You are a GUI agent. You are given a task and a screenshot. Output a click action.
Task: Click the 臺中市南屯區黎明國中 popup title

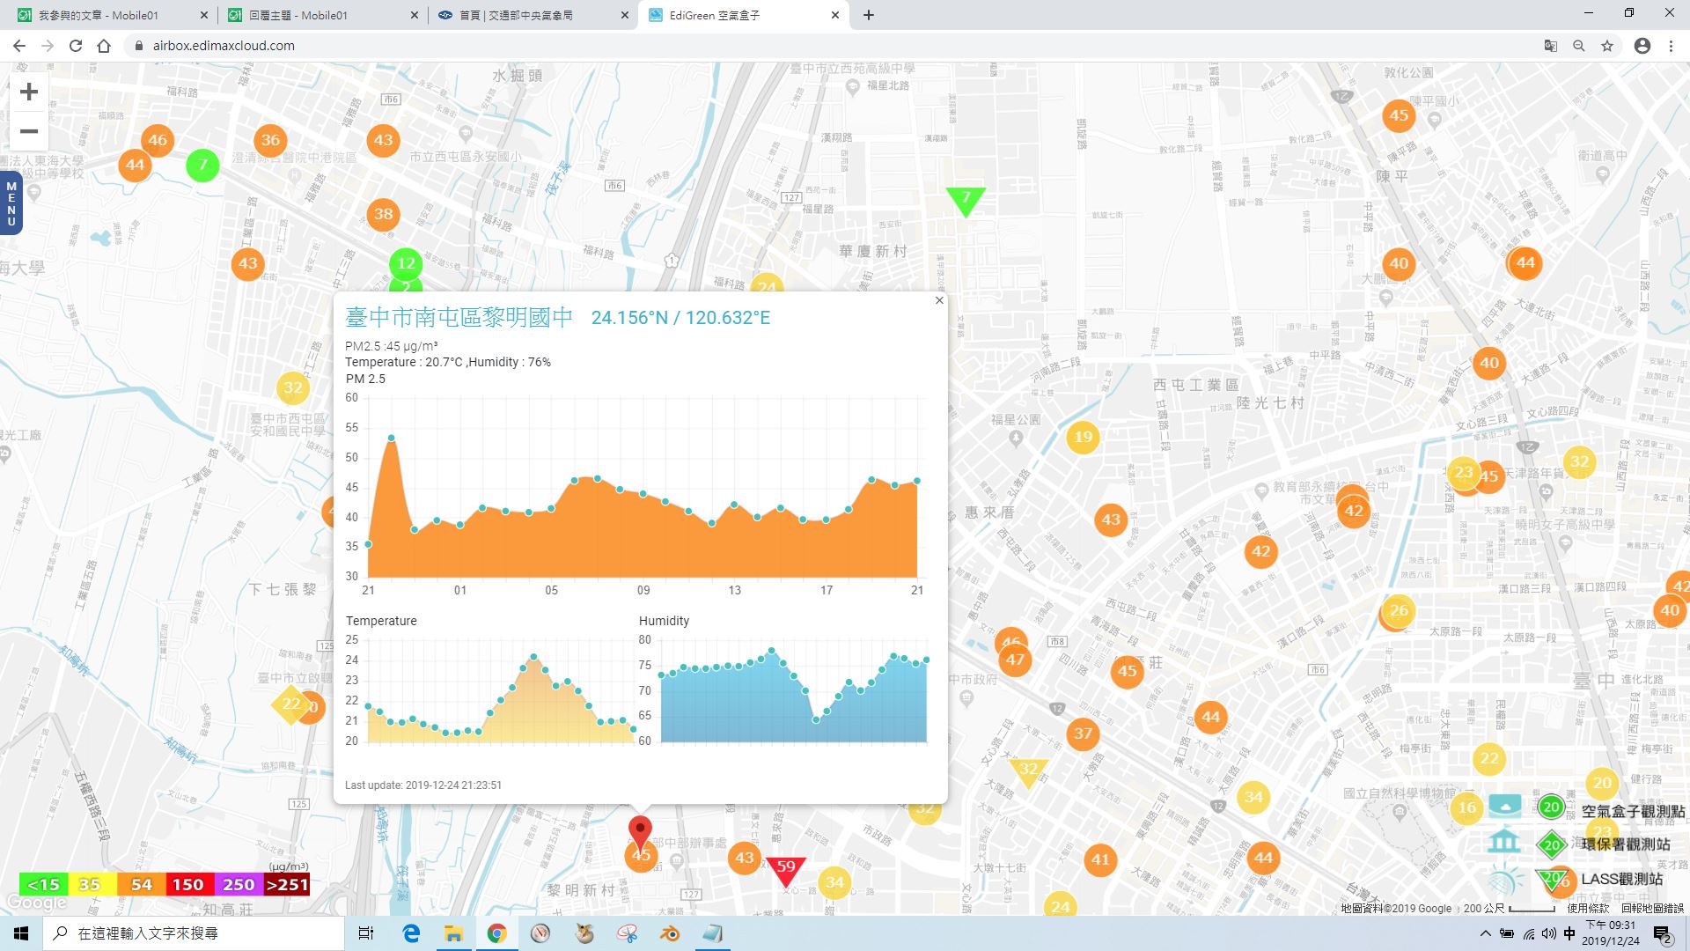(459, 317)
